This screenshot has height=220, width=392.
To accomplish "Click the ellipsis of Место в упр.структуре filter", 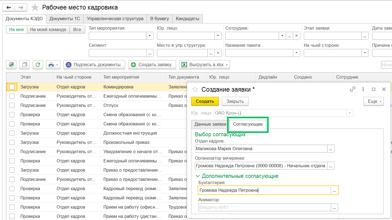I will tap(211, 53).
